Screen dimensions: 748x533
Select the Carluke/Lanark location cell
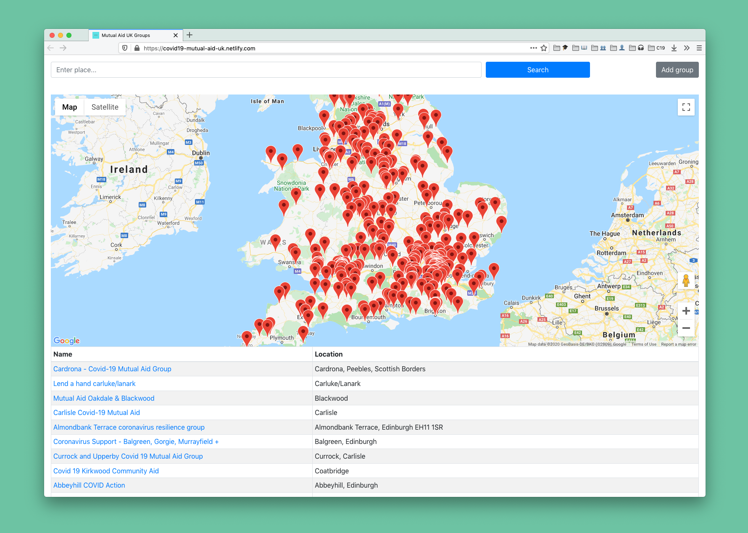(x=506, y=383)
